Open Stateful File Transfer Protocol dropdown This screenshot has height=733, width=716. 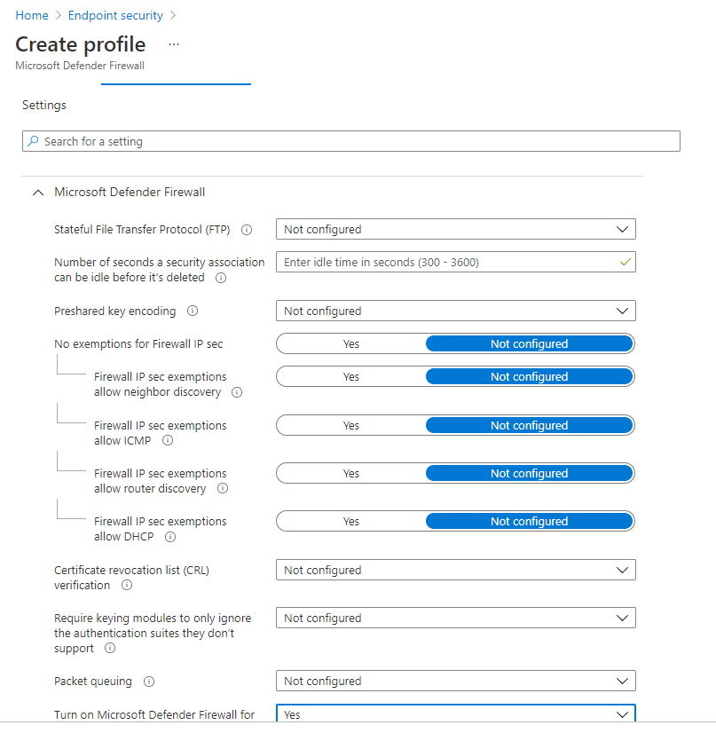pyautogui.click(x=456, y=229)
